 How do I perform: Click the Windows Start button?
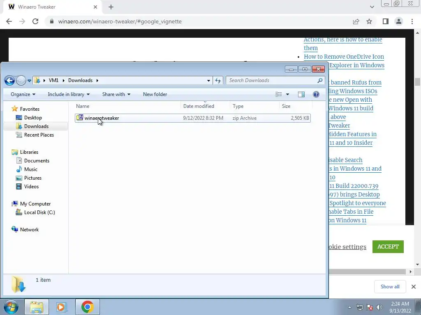[11, 307]
